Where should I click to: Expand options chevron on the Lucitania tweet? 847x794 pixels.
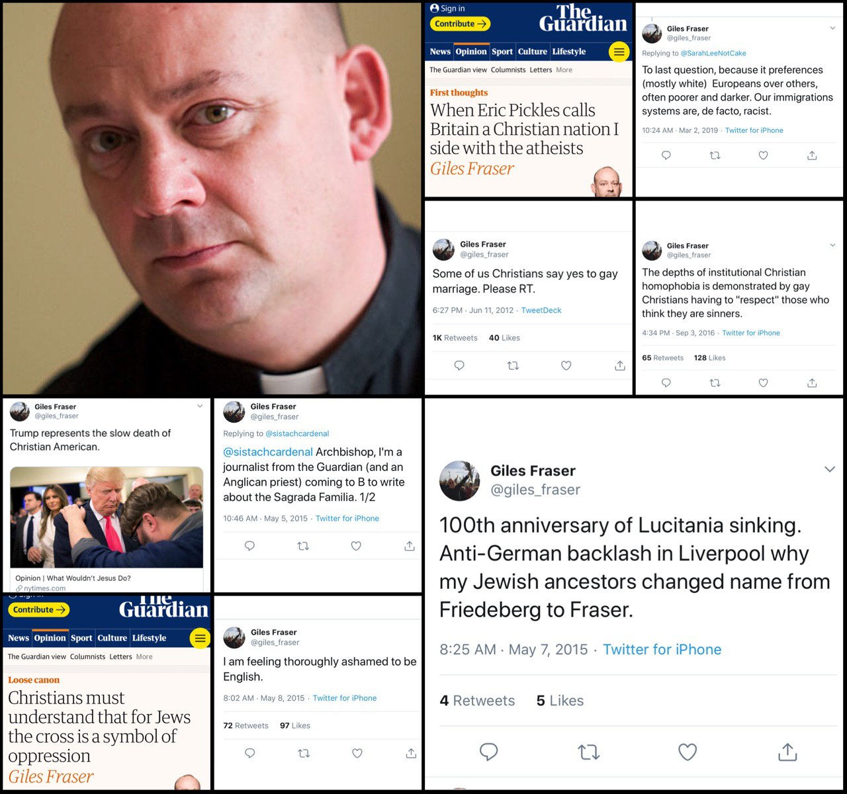[830, 469]
